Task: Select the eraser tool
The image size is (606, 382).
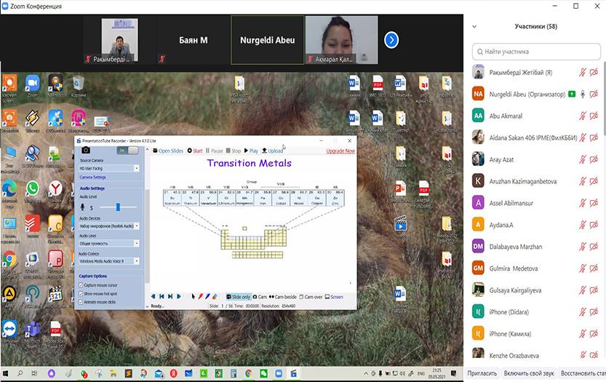Action: (215, 297)
